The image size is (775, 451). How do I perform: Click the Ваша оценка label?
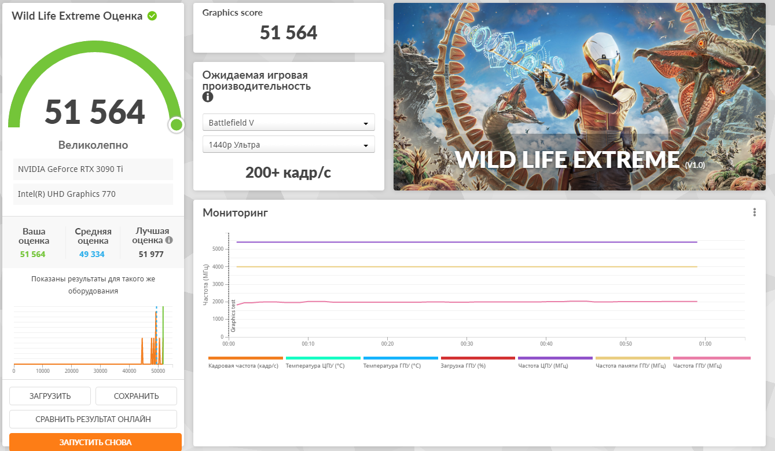pyautogui.click(x=34, y=236)
